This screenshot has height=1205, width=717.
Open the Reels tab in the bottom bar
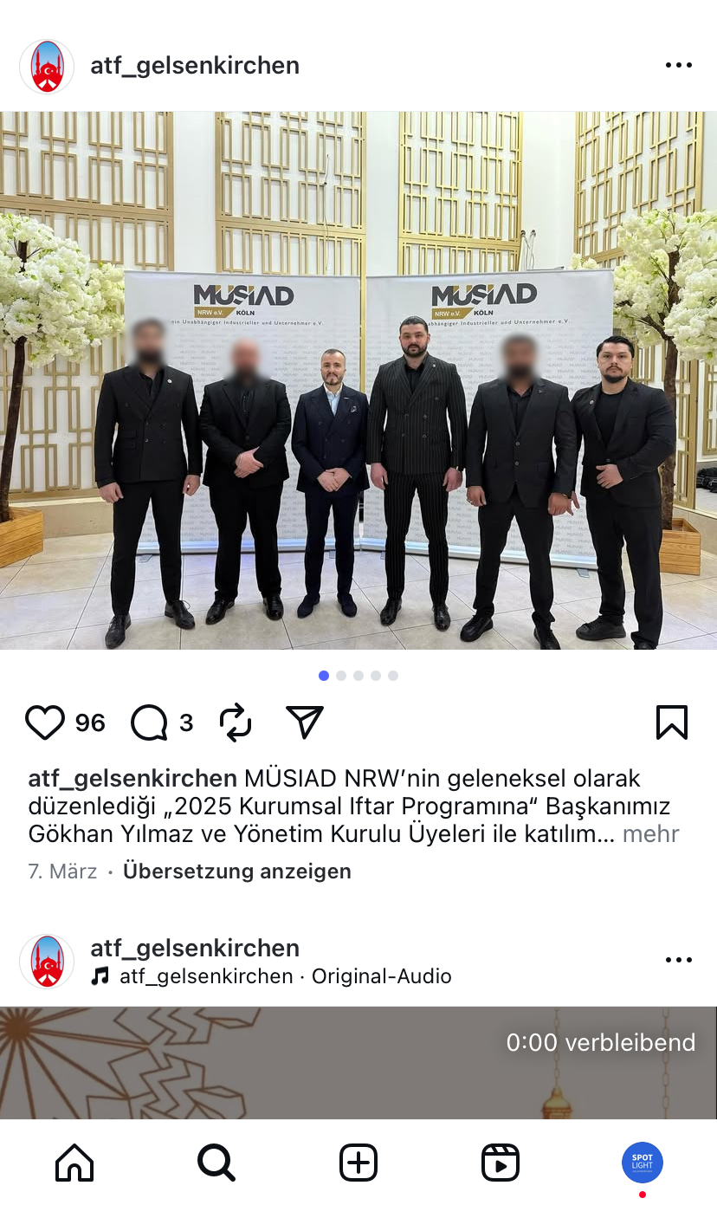coord(501,1163)
